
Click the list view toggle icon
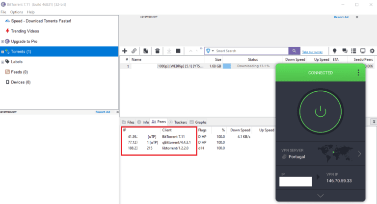[353, 51]
